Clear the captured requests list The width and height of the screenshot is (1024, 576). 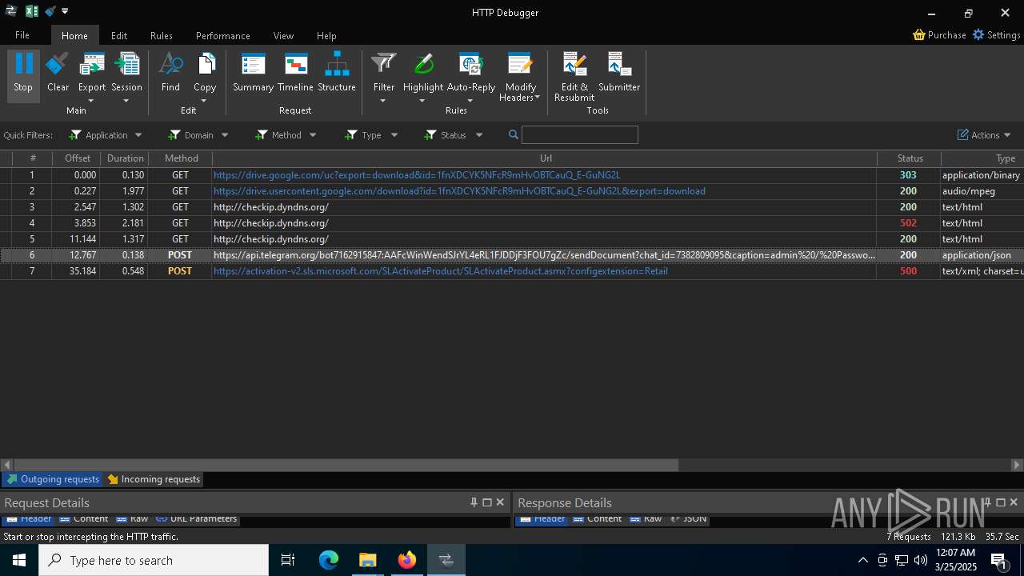(x=58, y=74)
